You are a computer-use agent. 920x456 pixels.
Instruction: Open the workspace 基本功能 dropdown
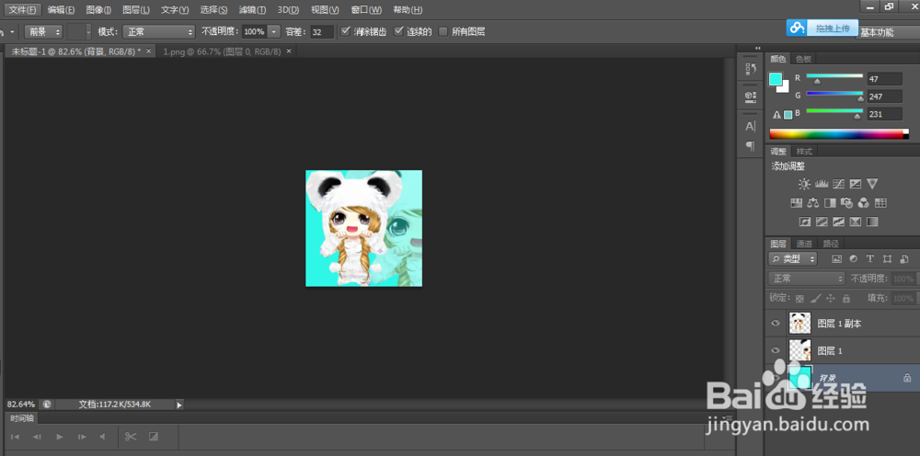(x=887, y=33)
